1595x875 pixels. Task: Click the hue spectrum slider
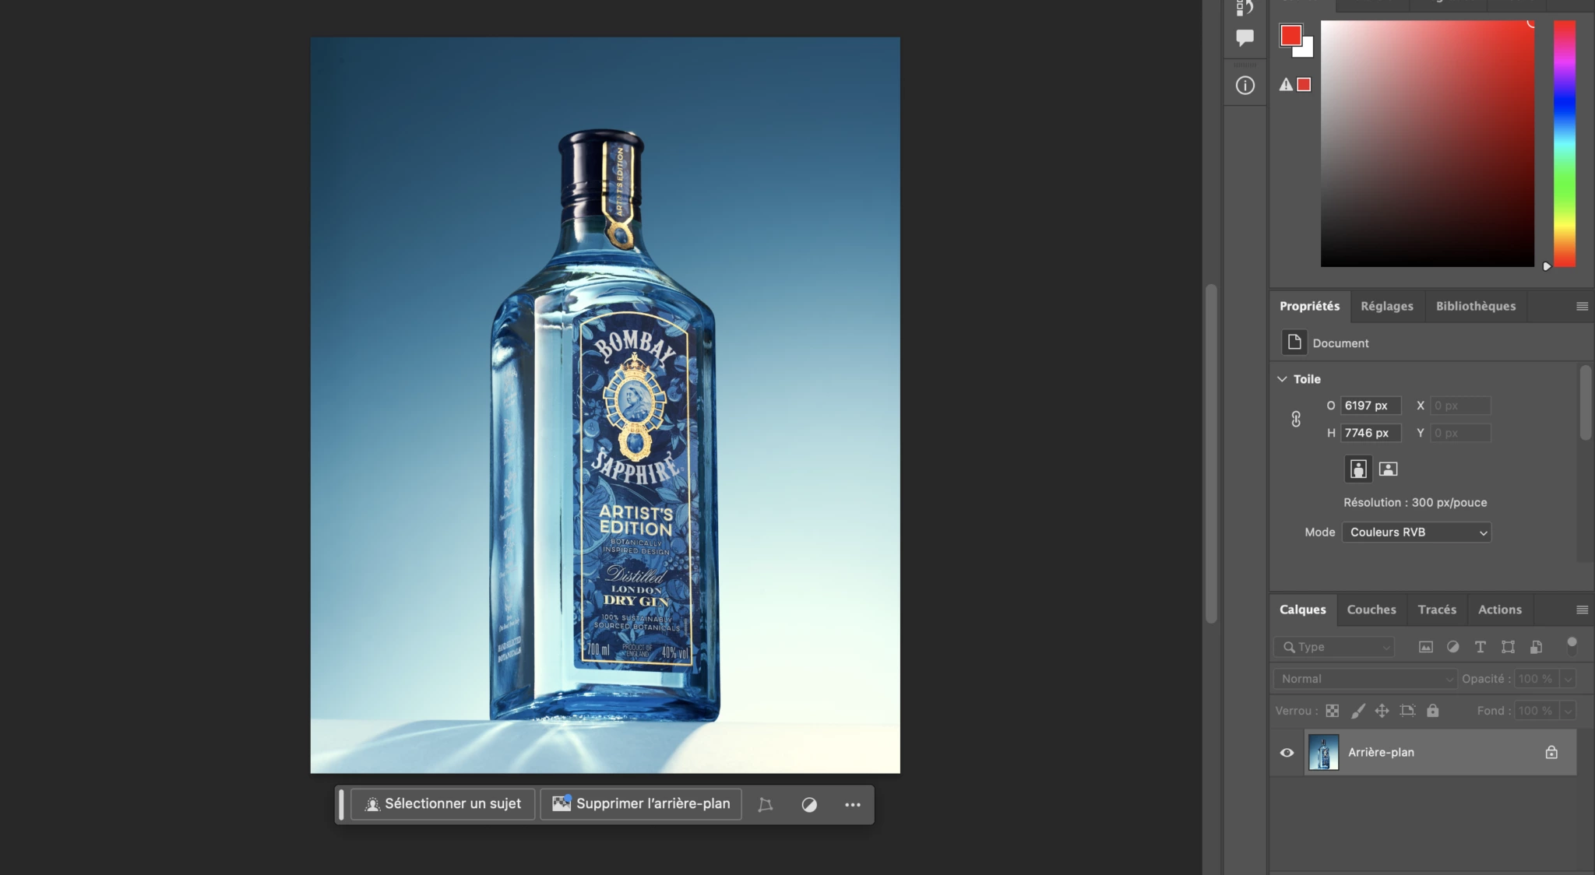click(1565, 143)
